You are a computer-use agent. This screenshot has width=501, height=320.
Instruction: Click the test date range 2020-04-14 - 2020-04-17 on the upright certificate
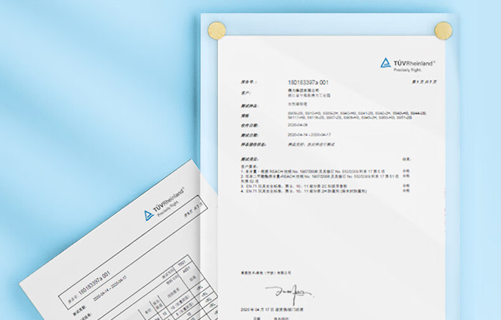click(x=309, y=135)
